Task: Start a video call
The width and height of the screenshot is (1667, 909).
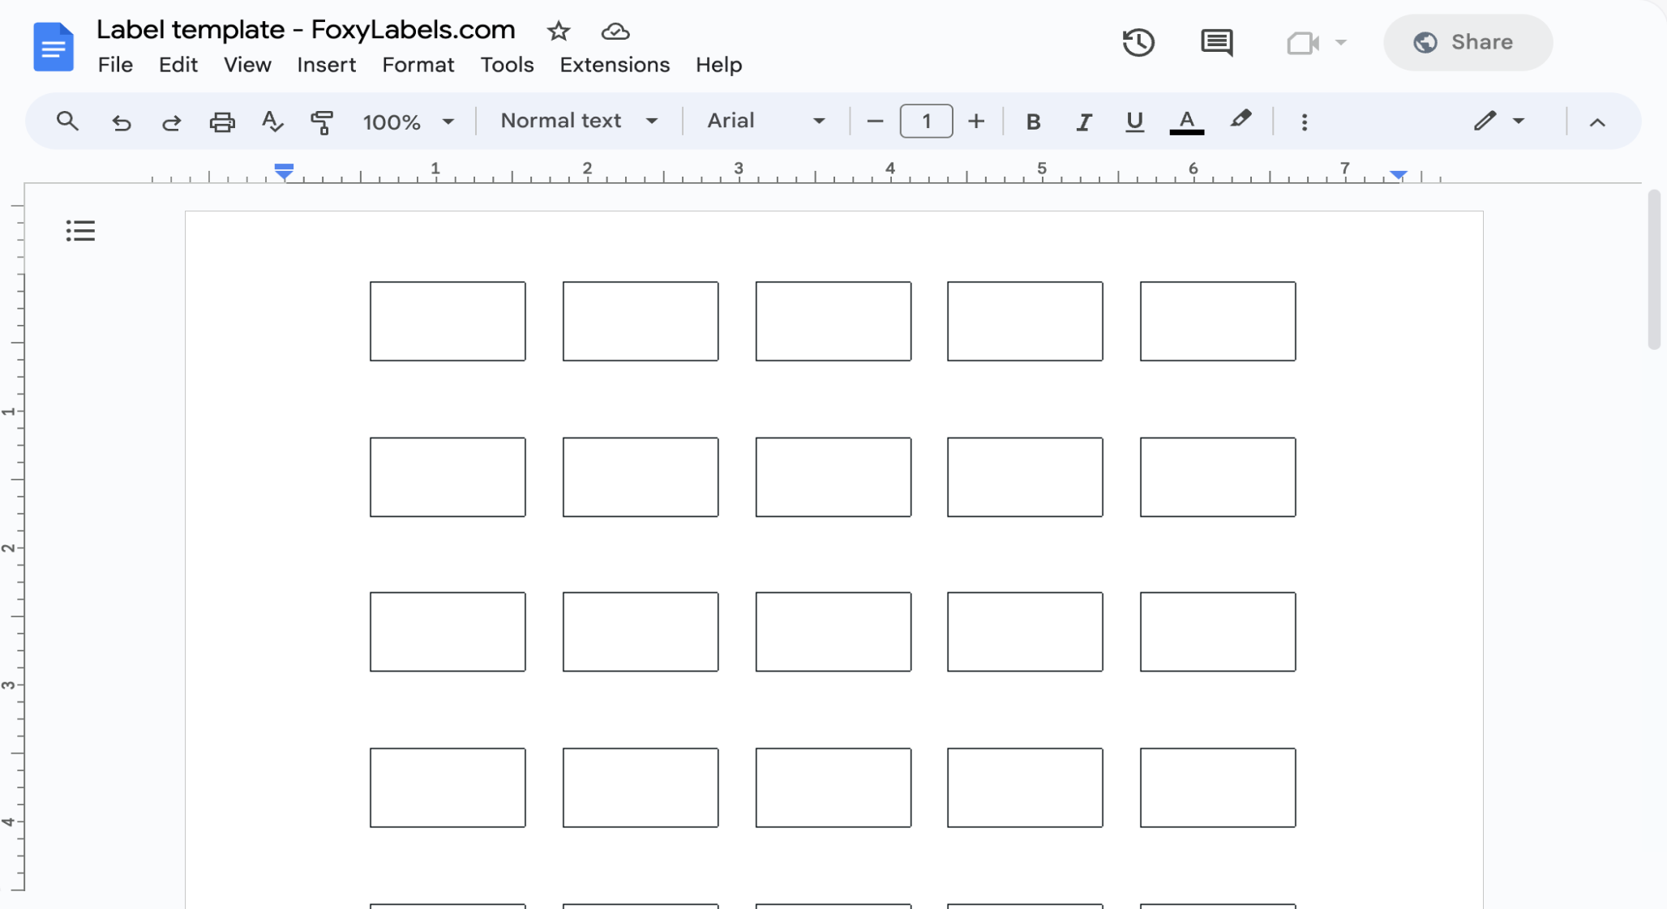Action: (x=1302, y=42)
